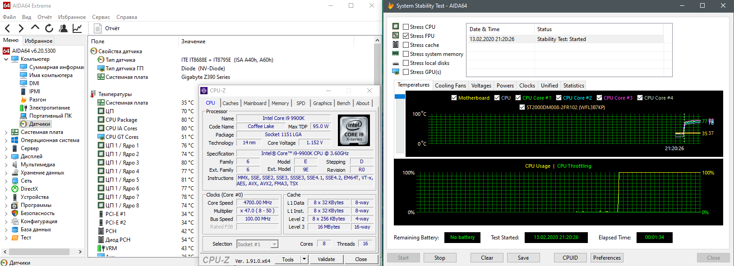Toggle CPU Core #1 graph checkbox
734x266 pixels.
pyautogui.click(x=518, y=98)
